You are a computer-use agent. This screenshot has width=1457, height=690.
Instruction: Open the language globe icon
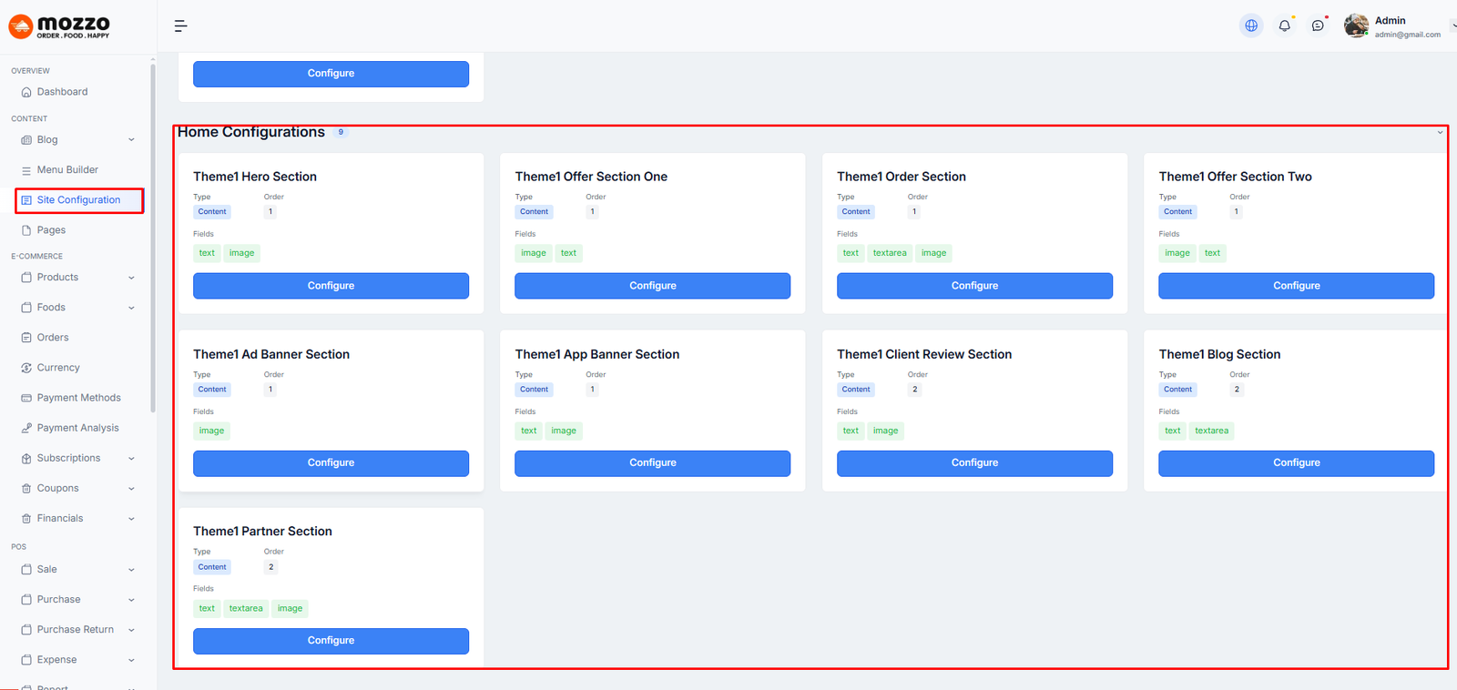pos(1251,25)
